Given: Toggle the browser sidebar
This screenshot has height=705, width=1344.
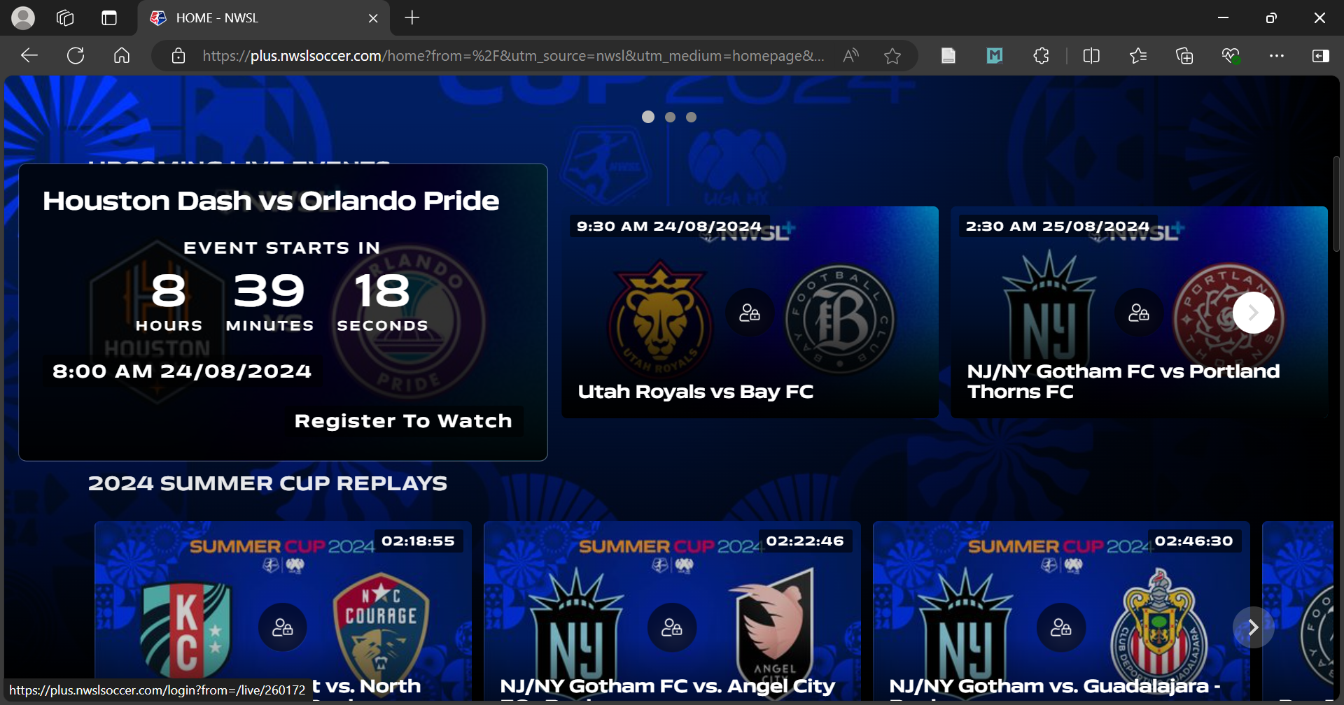Looking at the screenshot, I should tap(1321, 56).
